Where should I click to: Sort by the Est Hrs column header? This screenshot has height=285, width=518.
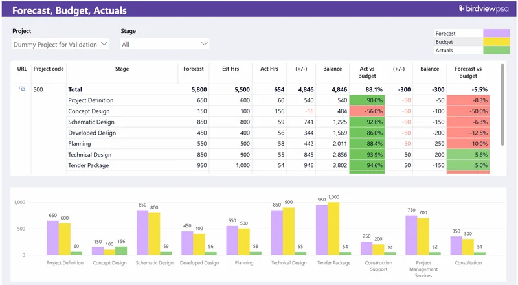click(x=231, y=68)
